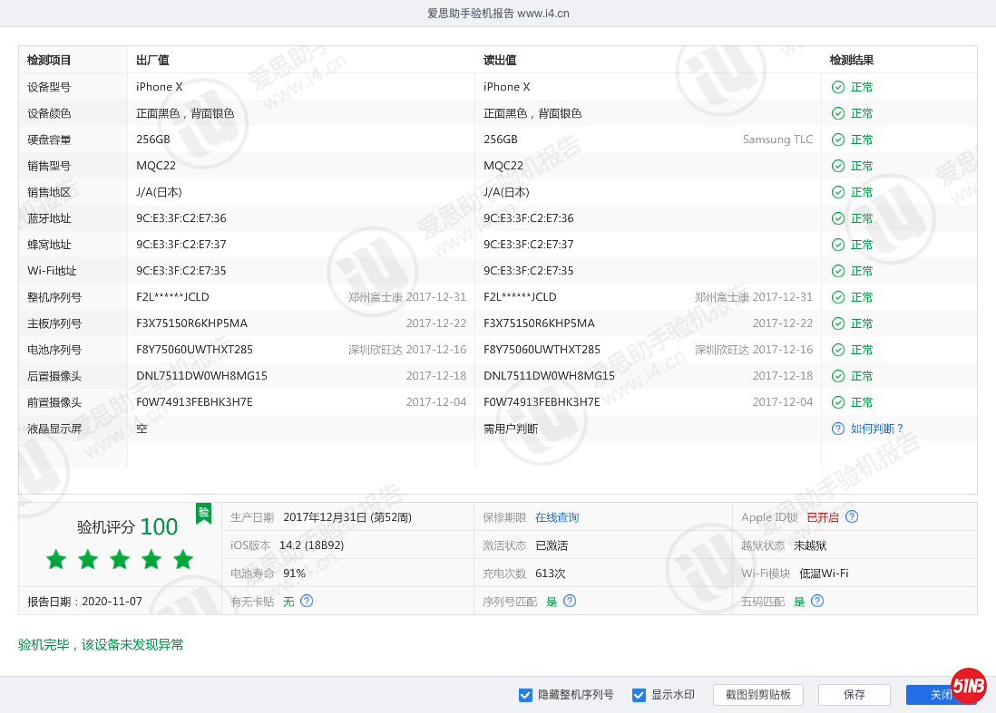Click the 保存 button
This screenshot has height=713, width=996.
854,695
